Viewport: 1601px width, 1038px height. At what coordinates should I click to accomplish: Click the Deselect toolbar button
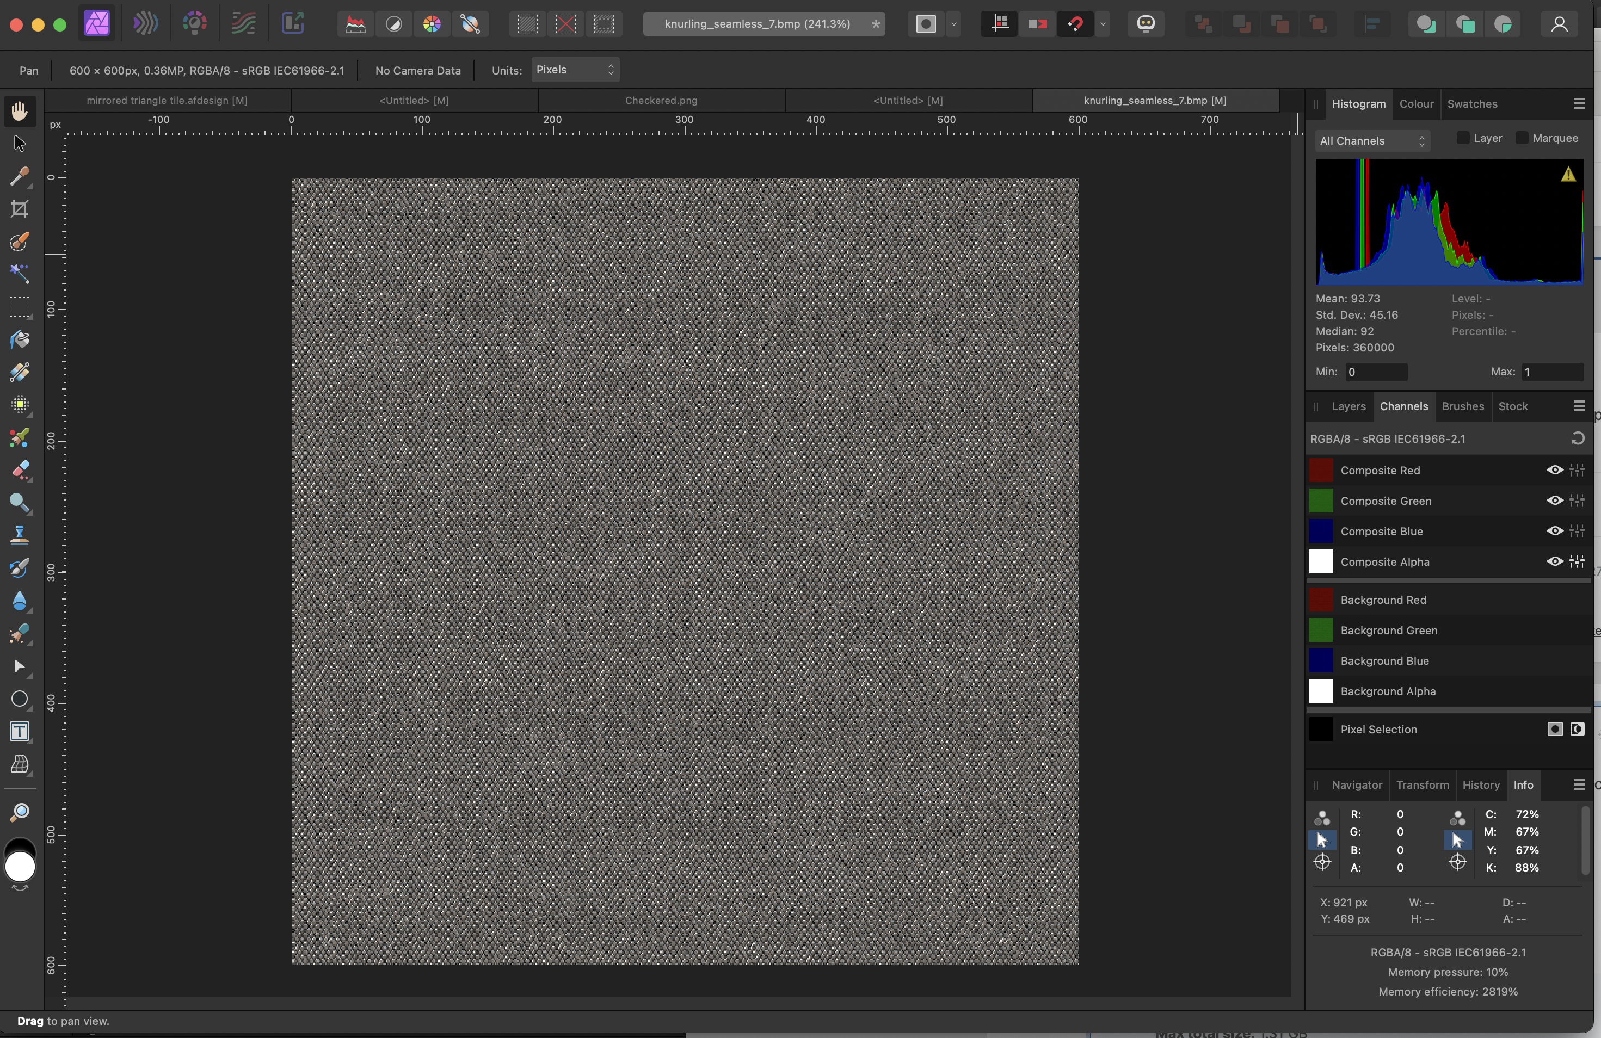[566, 25]
